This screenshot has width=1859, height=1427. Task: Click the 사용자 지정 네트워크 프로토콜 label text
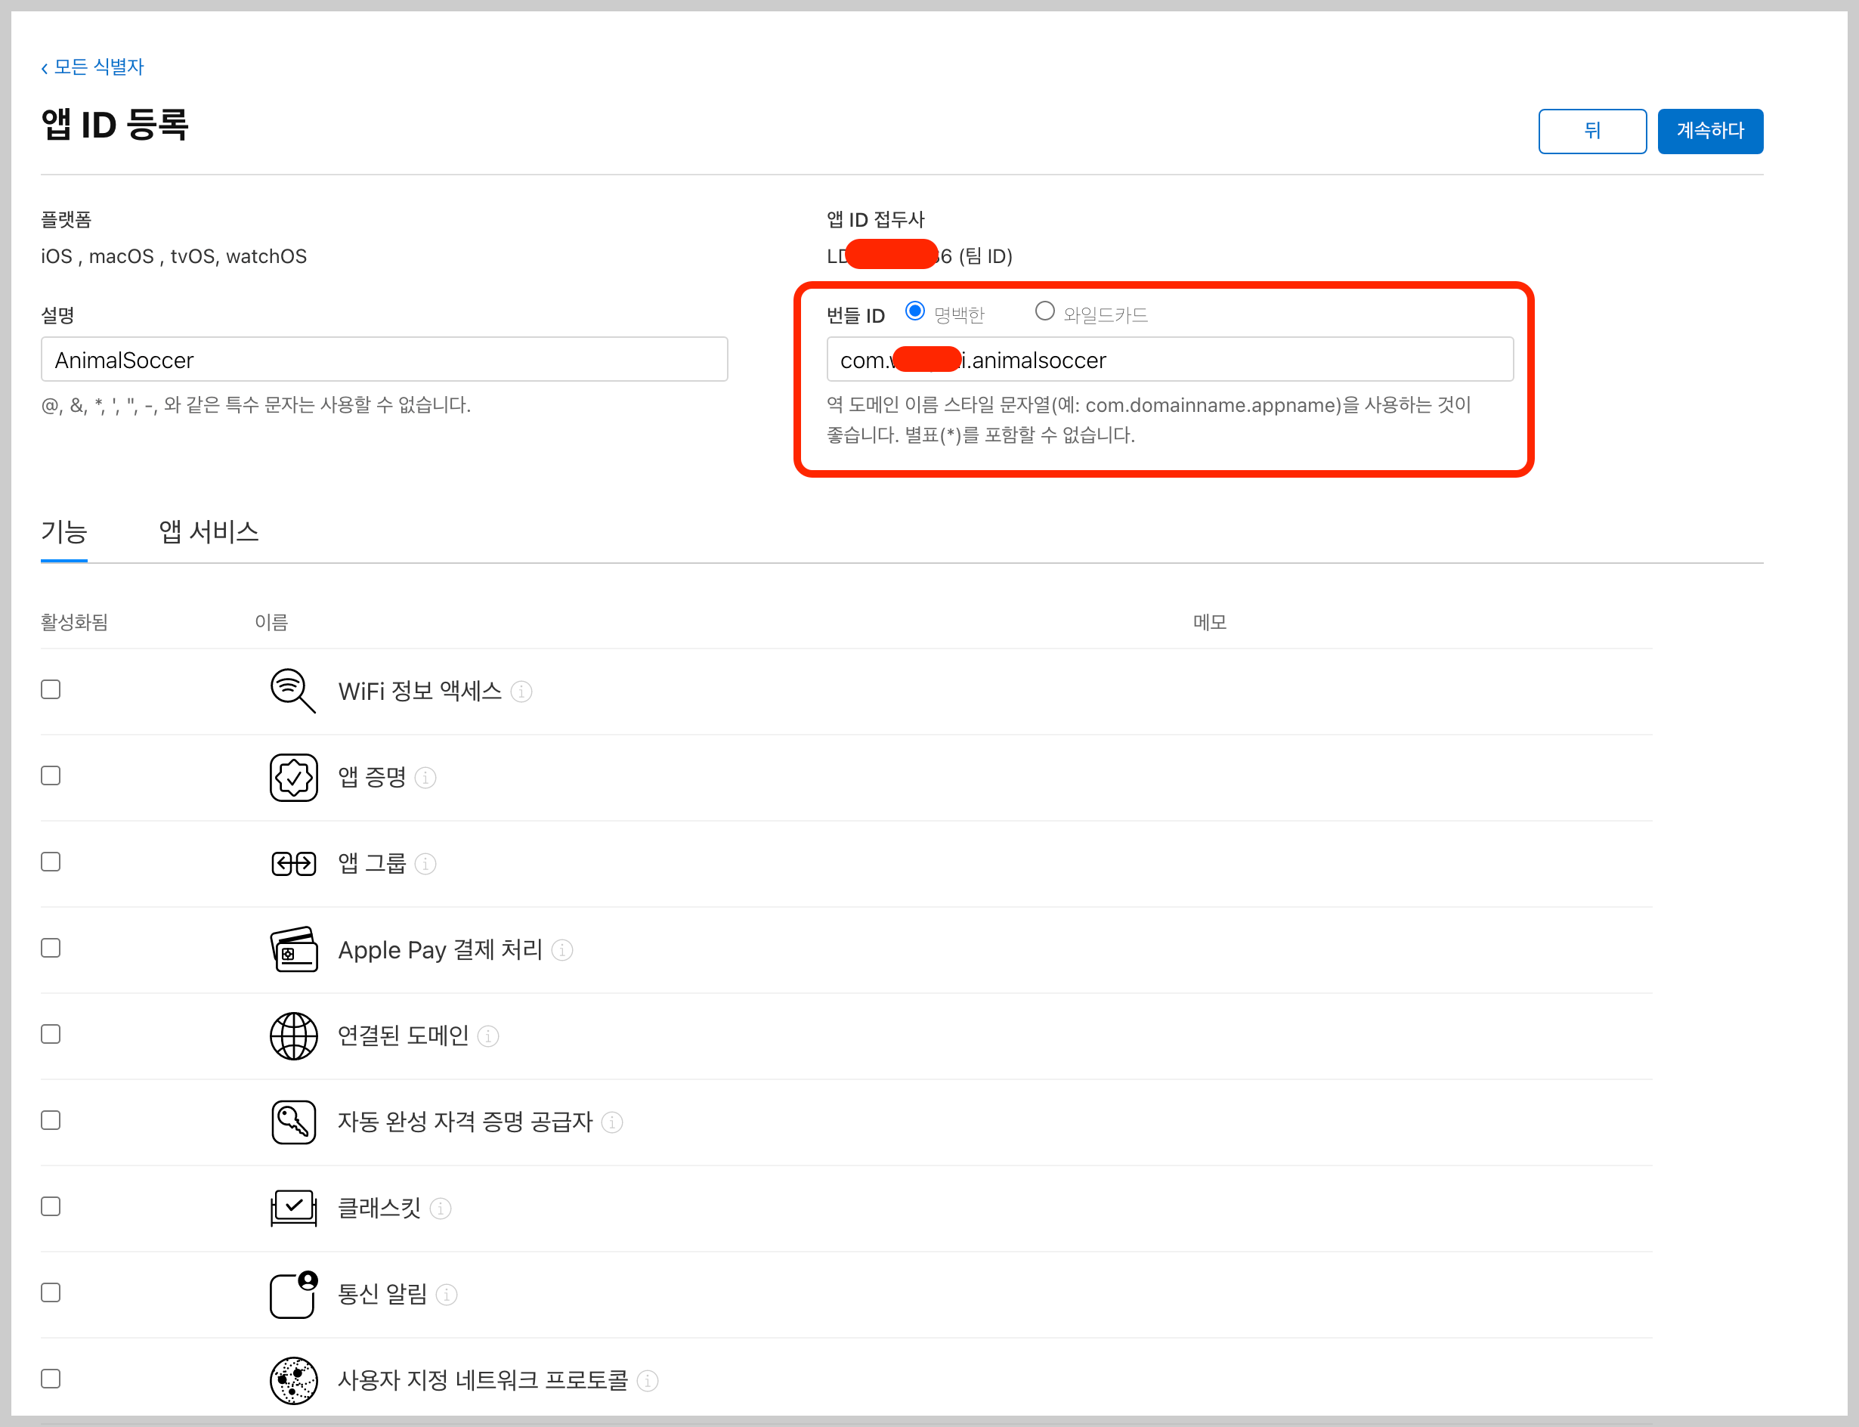point(483,1380)
